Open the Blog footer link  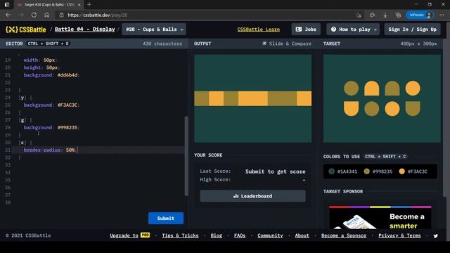pos(216,235)
